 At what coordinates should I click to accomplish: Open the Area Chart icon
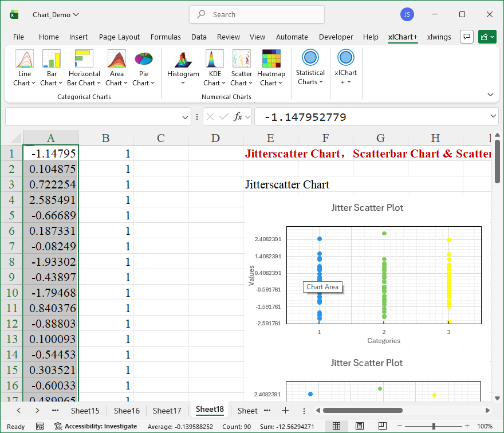click(x=117, y=59)
